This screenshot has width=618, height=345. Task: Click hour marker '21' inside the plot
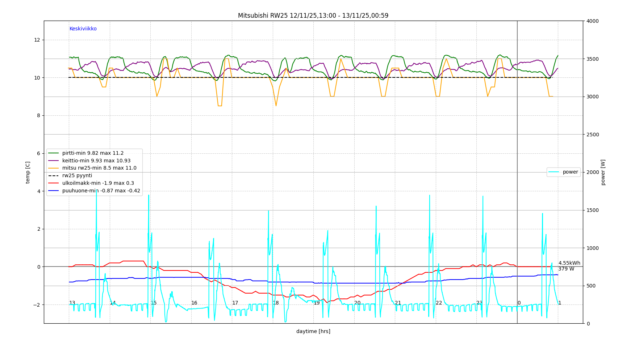point(398,303)
